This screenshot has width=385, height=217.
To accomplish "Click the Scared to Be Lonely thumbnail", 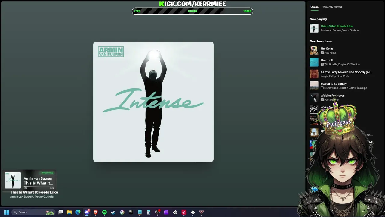I will 314,86.
